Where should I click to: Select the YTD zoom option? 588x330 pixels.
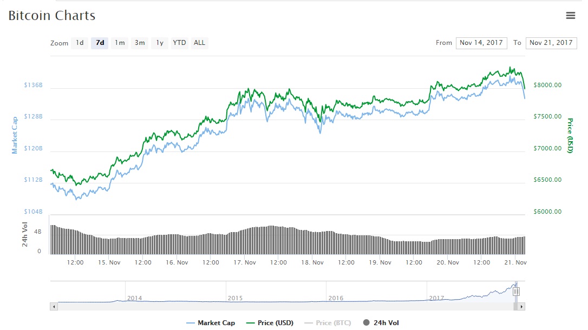[179, 43]
